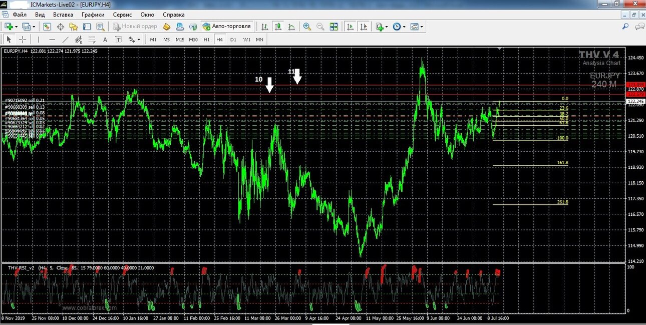Switch to M5 timeframe
This screenshot has width=646, height=325.
click(166, 40)
